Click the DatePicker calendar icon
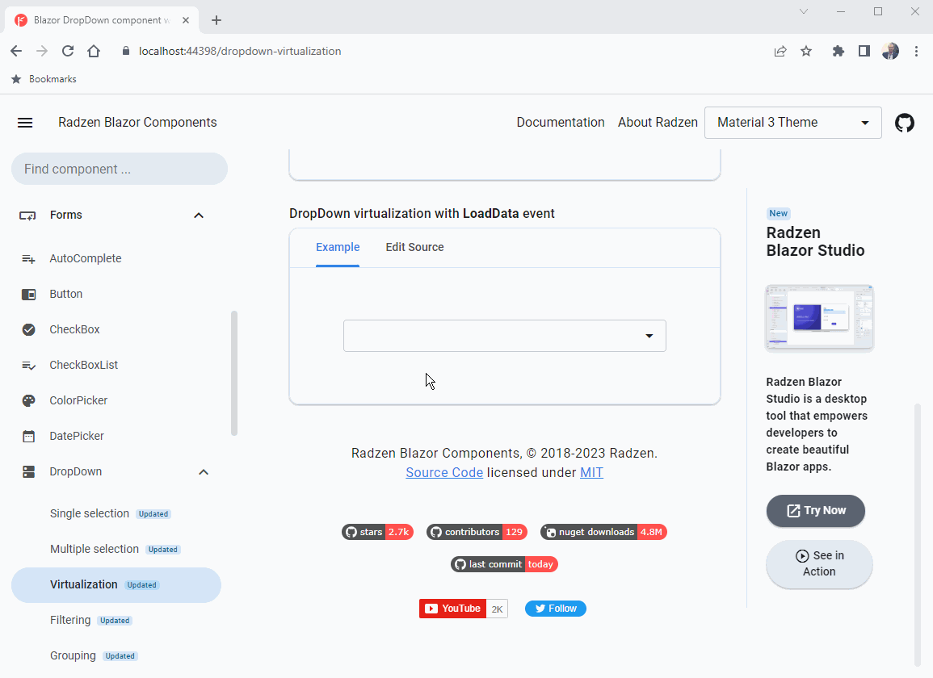The height and width of the screenshot is (678, 933). [28, 436]
